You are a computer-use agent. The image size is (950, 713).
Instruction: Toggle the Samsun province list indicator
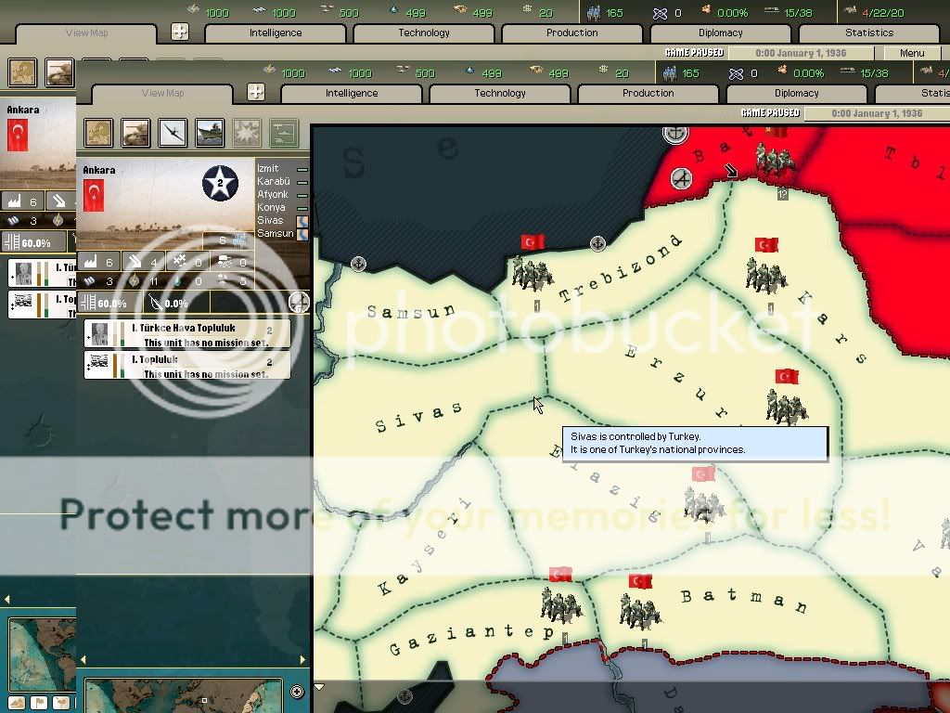(x=302, y=234)
